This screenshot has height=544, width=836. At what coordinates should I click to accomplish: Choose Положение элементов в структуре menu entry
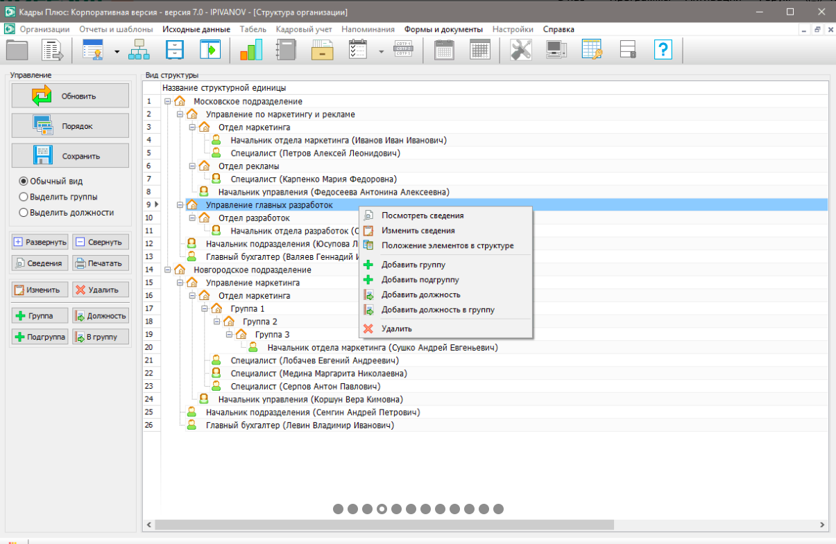coord(445,245)
